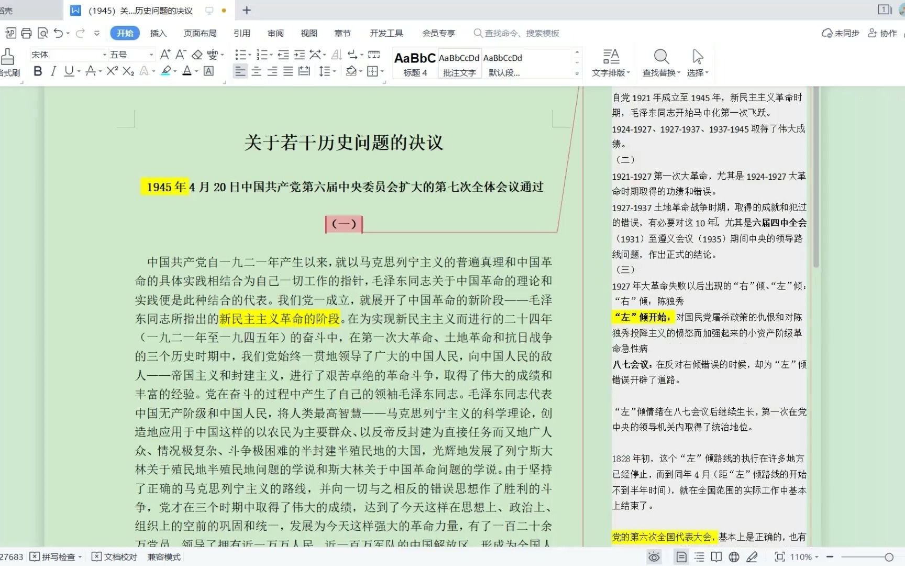Click the font color A swatch
The width and height of the screenshot is (905, 566).
click(187, 71)
